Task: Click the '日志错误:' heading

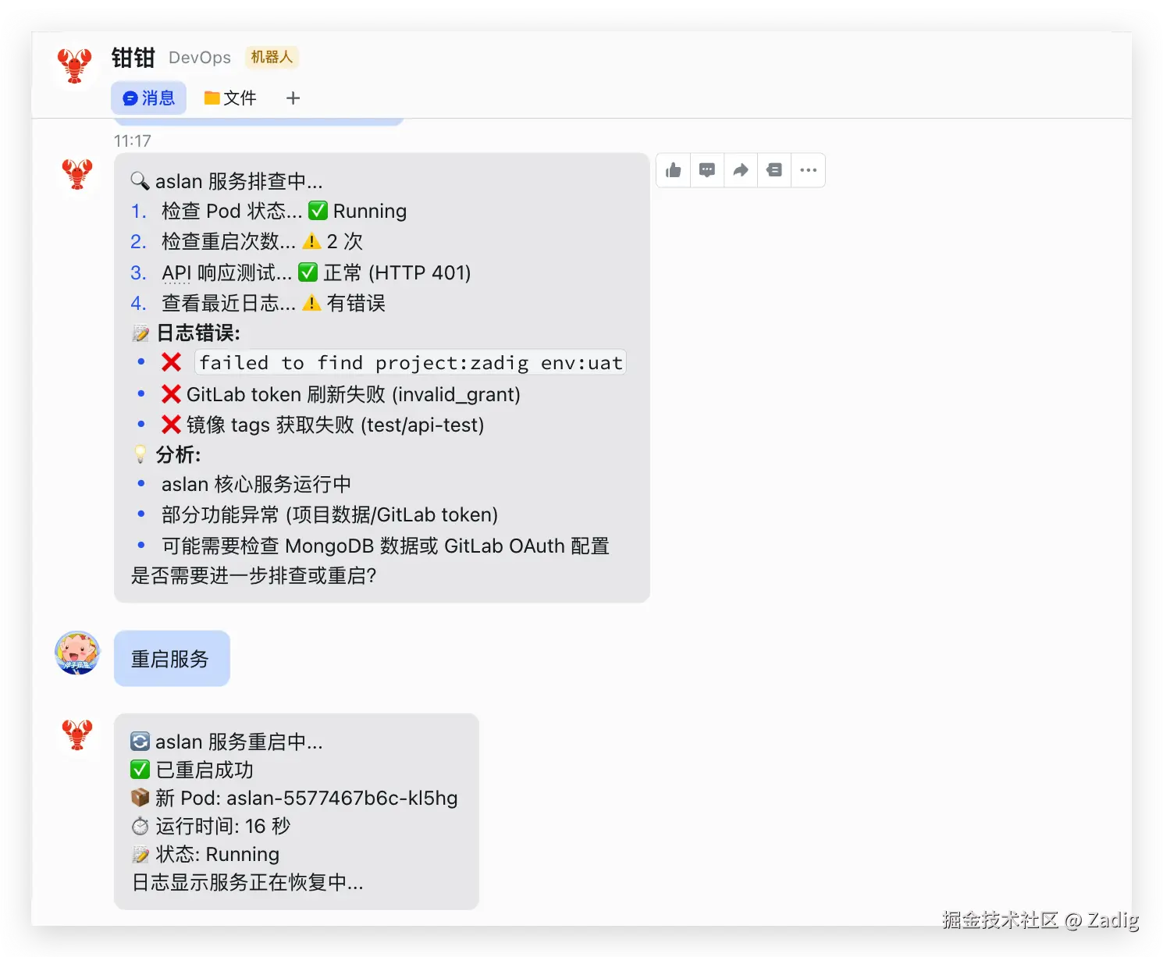Action: point(198,333)
